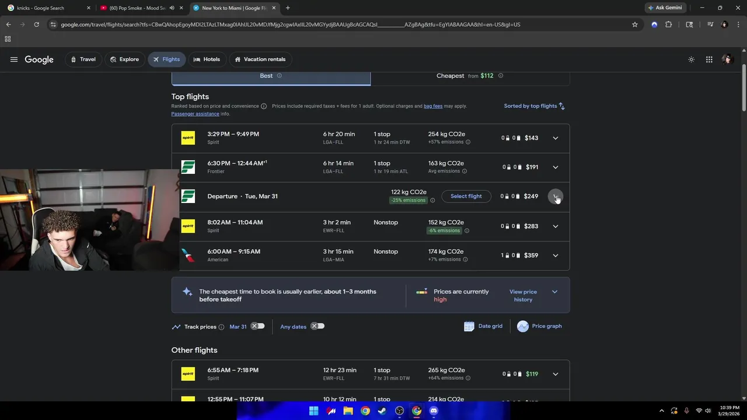Show info about the Best ranking
747x420 pixels.
pyautogui.click(x=279, y=76)
